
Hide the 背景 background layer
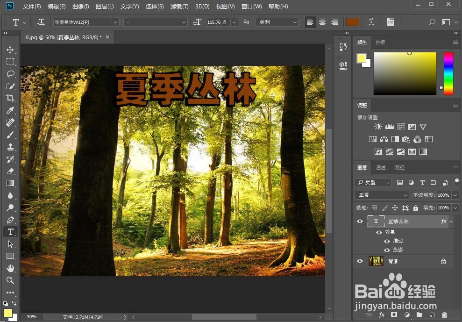point(360,261)
